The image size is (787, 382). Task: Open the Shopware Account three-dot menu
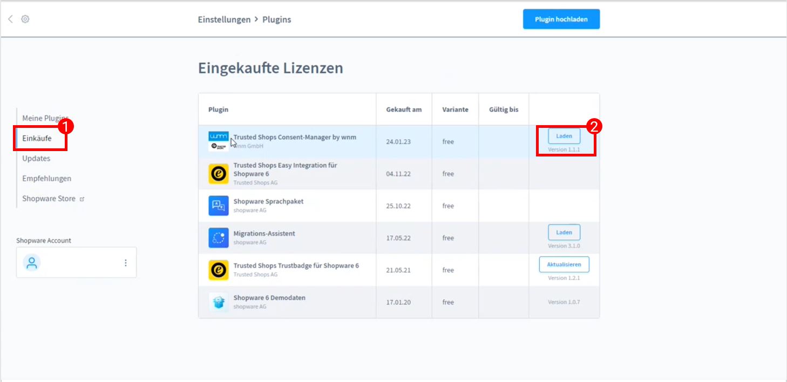pyautogui.click(x=126, y=263)
